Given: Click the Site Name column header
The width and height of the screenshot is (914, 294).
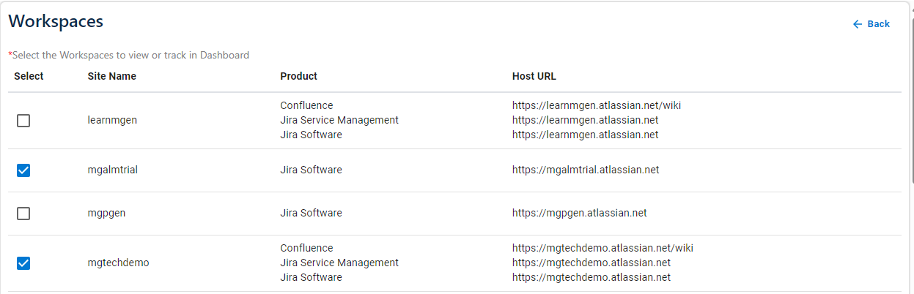Looking at the screenshot, I should [111, 76].
